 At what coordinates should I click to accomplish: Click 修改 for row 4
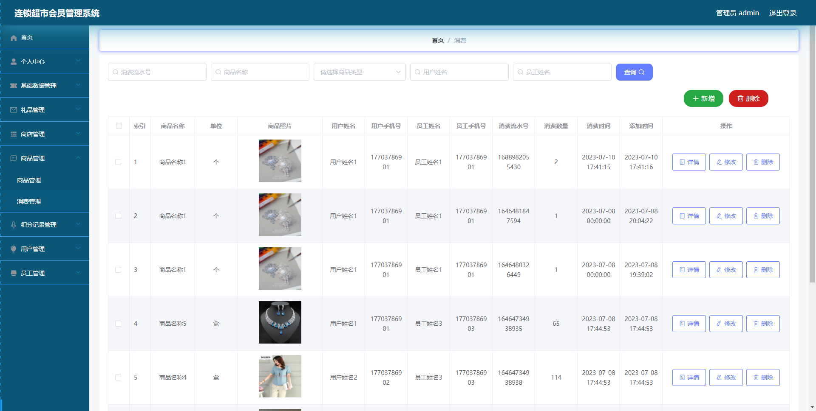pyautogui.click(x=726, y=324)
